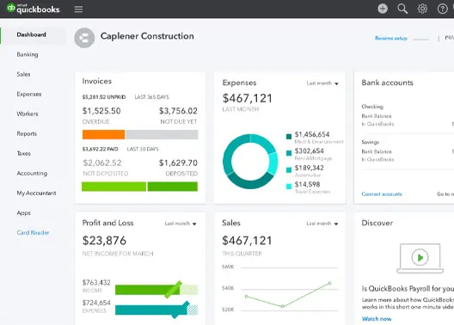Viewport: 454px width, 325px height.
Task: Click the Savings account heading
Action: point(371,142)
